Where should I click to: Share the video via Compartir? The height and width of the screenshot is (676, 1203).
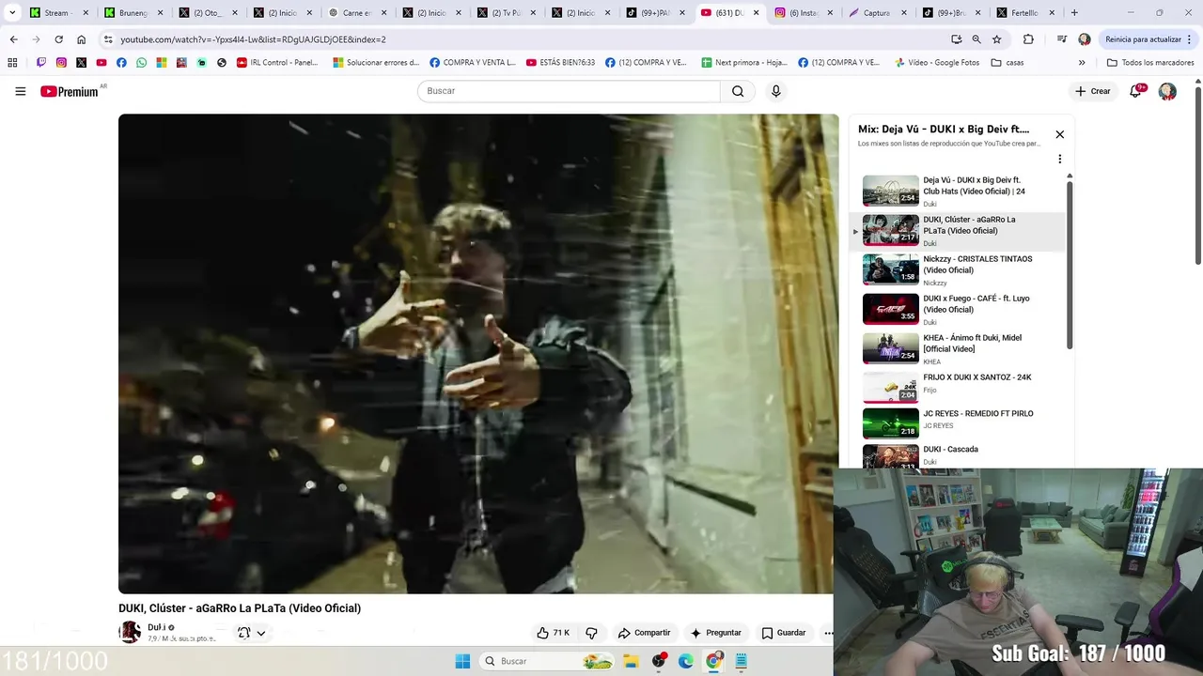tap(644, 633)
